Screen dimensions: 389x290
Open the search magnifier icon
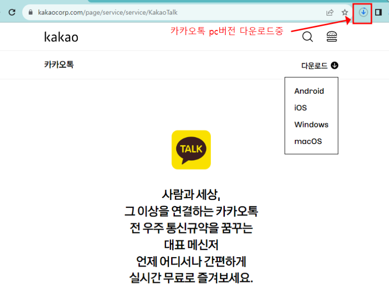[x=308, y=37]
